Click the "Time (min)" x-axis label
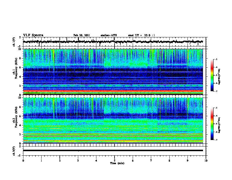 [x=117, y=163]
